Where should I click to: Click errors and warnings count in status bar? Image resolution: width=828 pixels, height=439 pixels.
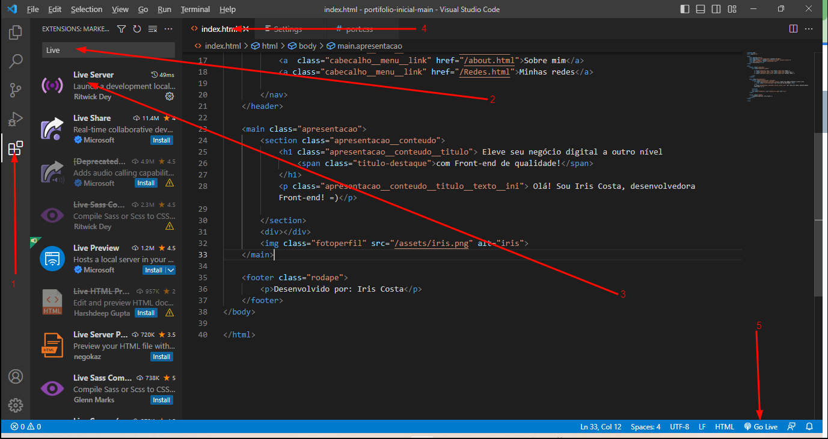(x=25, y=426)
